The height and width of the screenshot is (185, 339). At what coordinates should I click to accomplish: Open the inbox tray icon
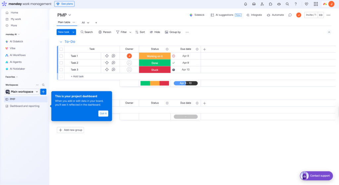click(x=254, y=4)
